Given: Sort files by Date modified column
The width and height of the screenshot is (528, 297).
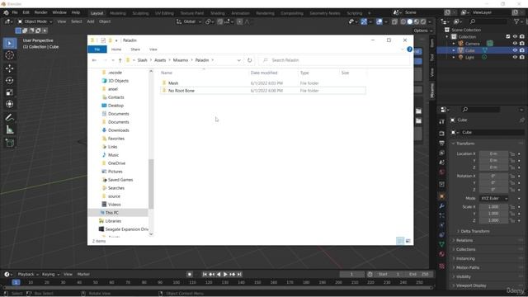Looking at the screenshot, I should 264,73.
